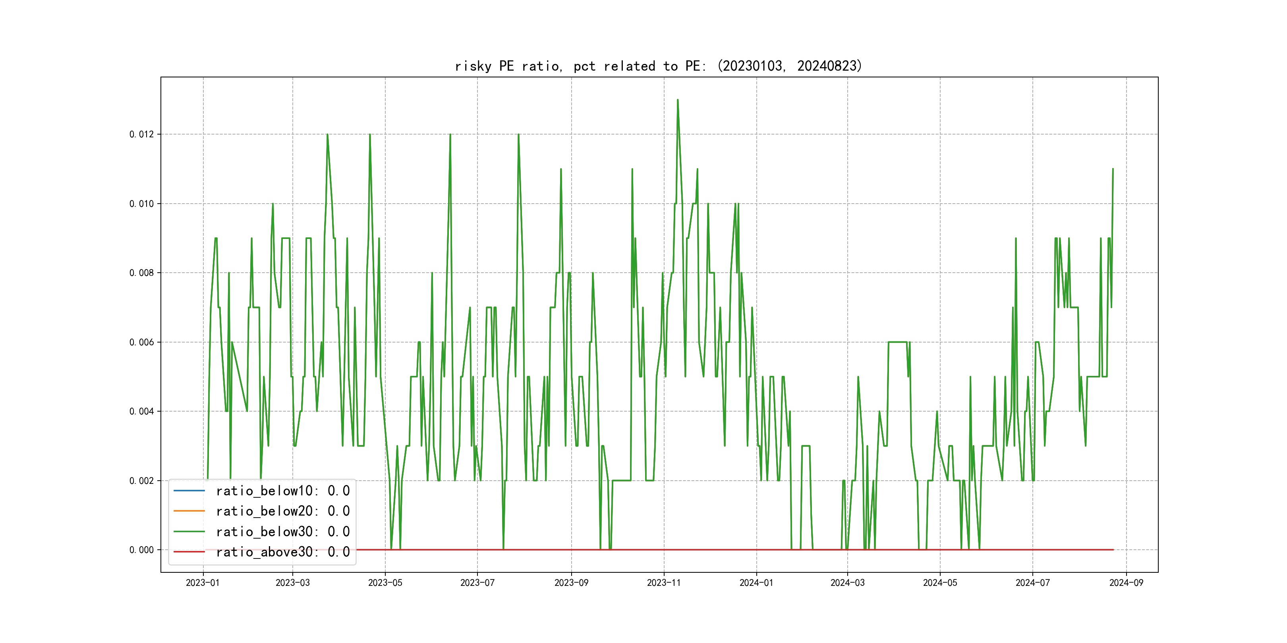Click the 2023-07 x-axis tick label
1287x643 pixels.
pyautogui.click(x=477, y=583)
